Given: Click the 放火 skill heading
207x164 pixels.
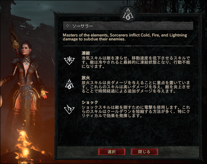Looking at the screenshot, I should [86, 78].
